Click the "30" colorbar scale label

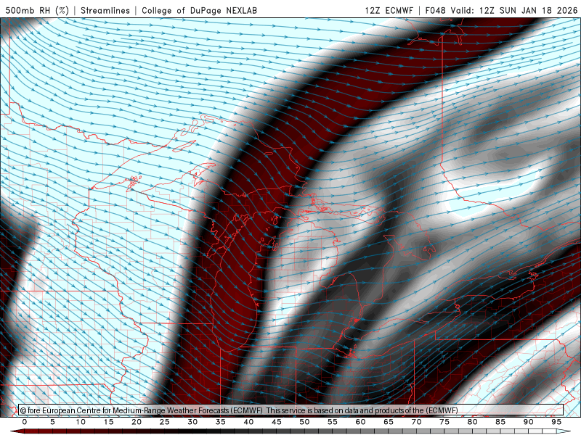(x=192, y=422)
